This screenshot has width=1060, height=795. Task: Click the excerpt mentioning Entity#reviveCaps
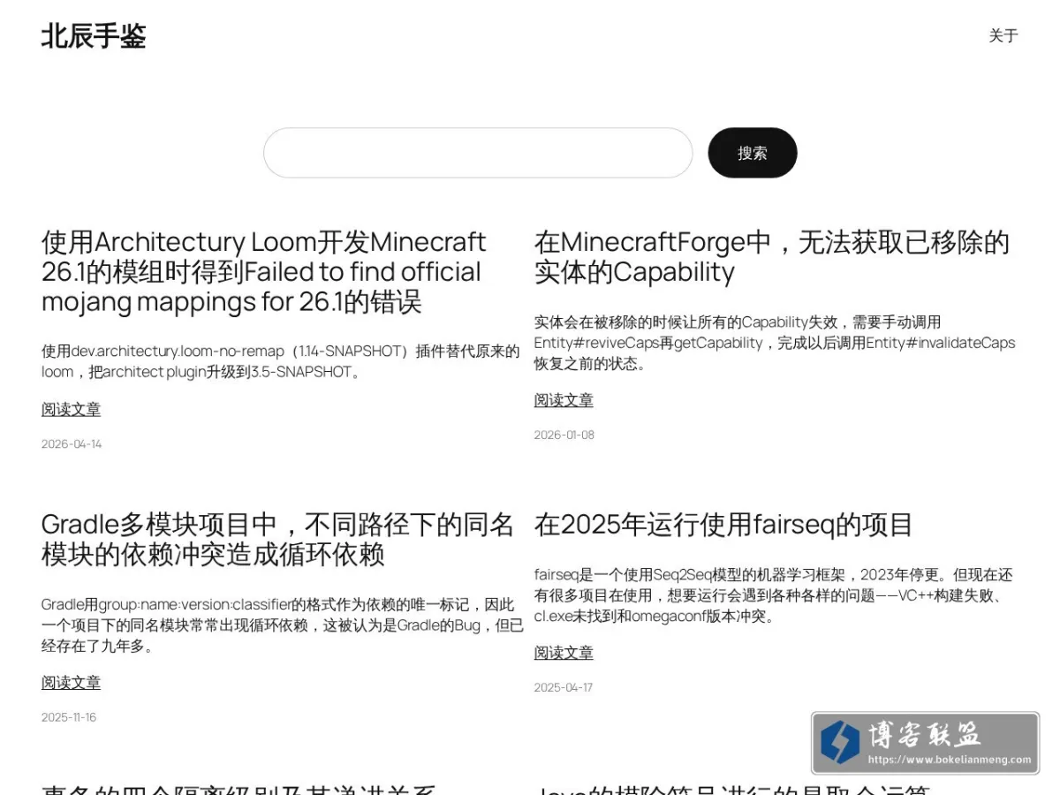click(775, 343)
